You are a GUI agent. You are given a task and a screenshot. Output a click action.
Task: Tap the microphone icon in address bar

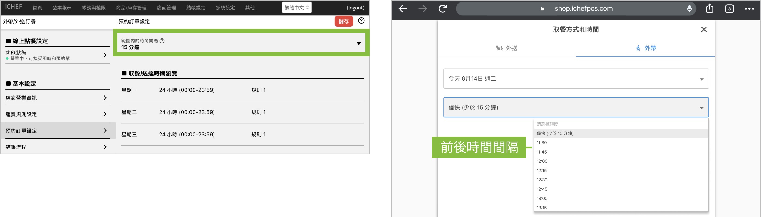tap(689, 9)
